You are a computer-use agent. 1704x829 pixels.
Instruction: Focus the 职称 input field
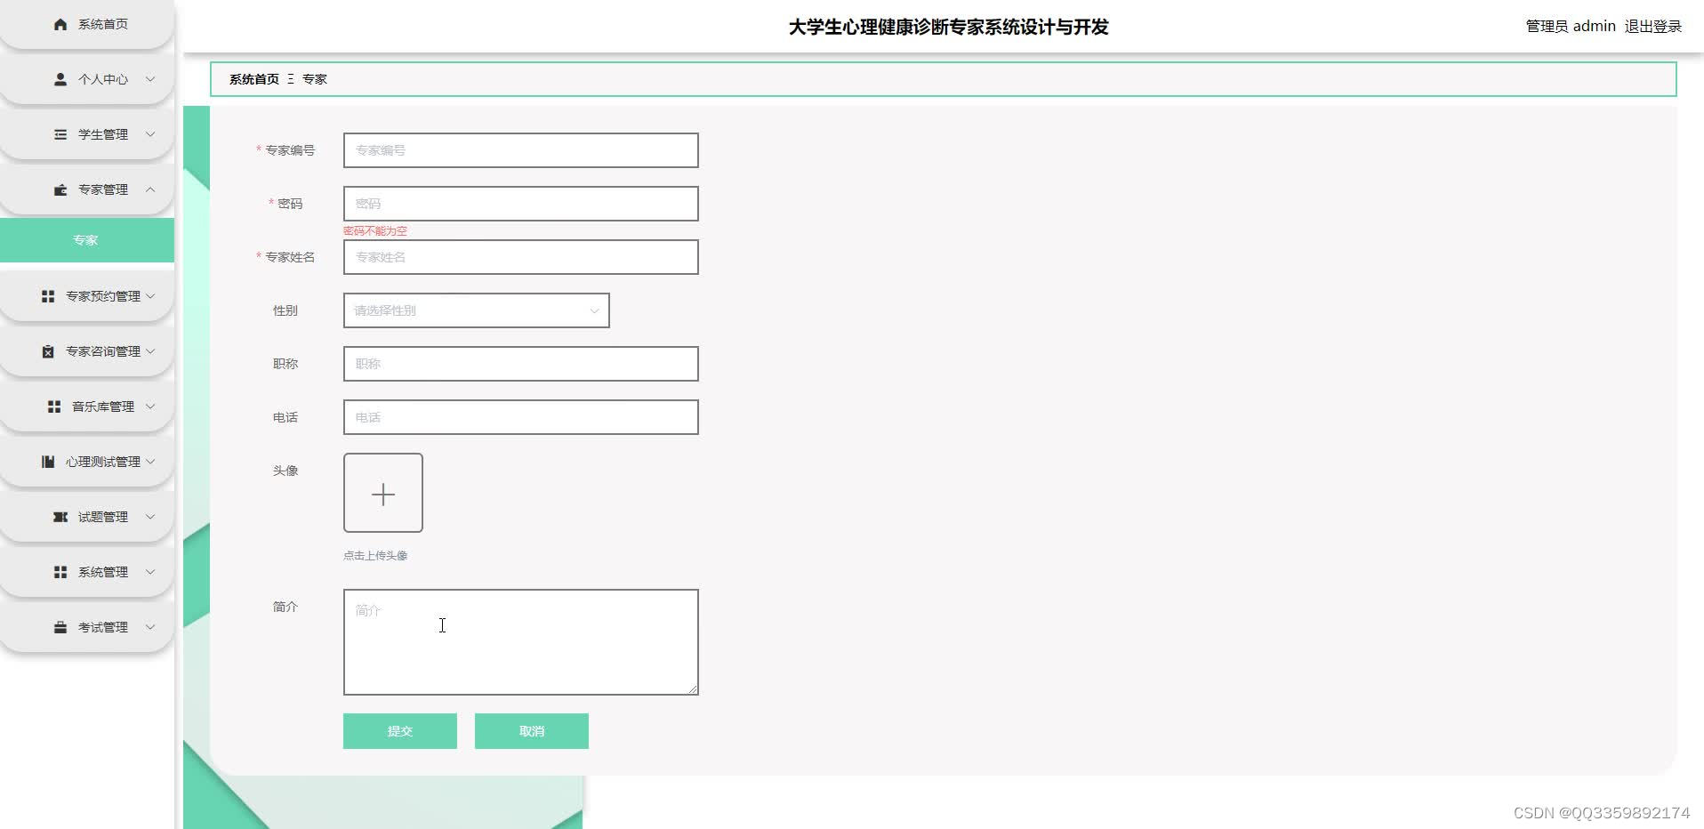pyautogui.click(x=521, y=364)
